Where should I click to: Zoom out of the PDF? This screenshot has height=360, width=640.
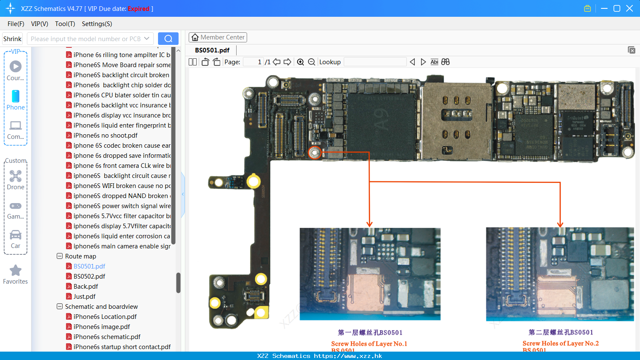click(311, 62)
